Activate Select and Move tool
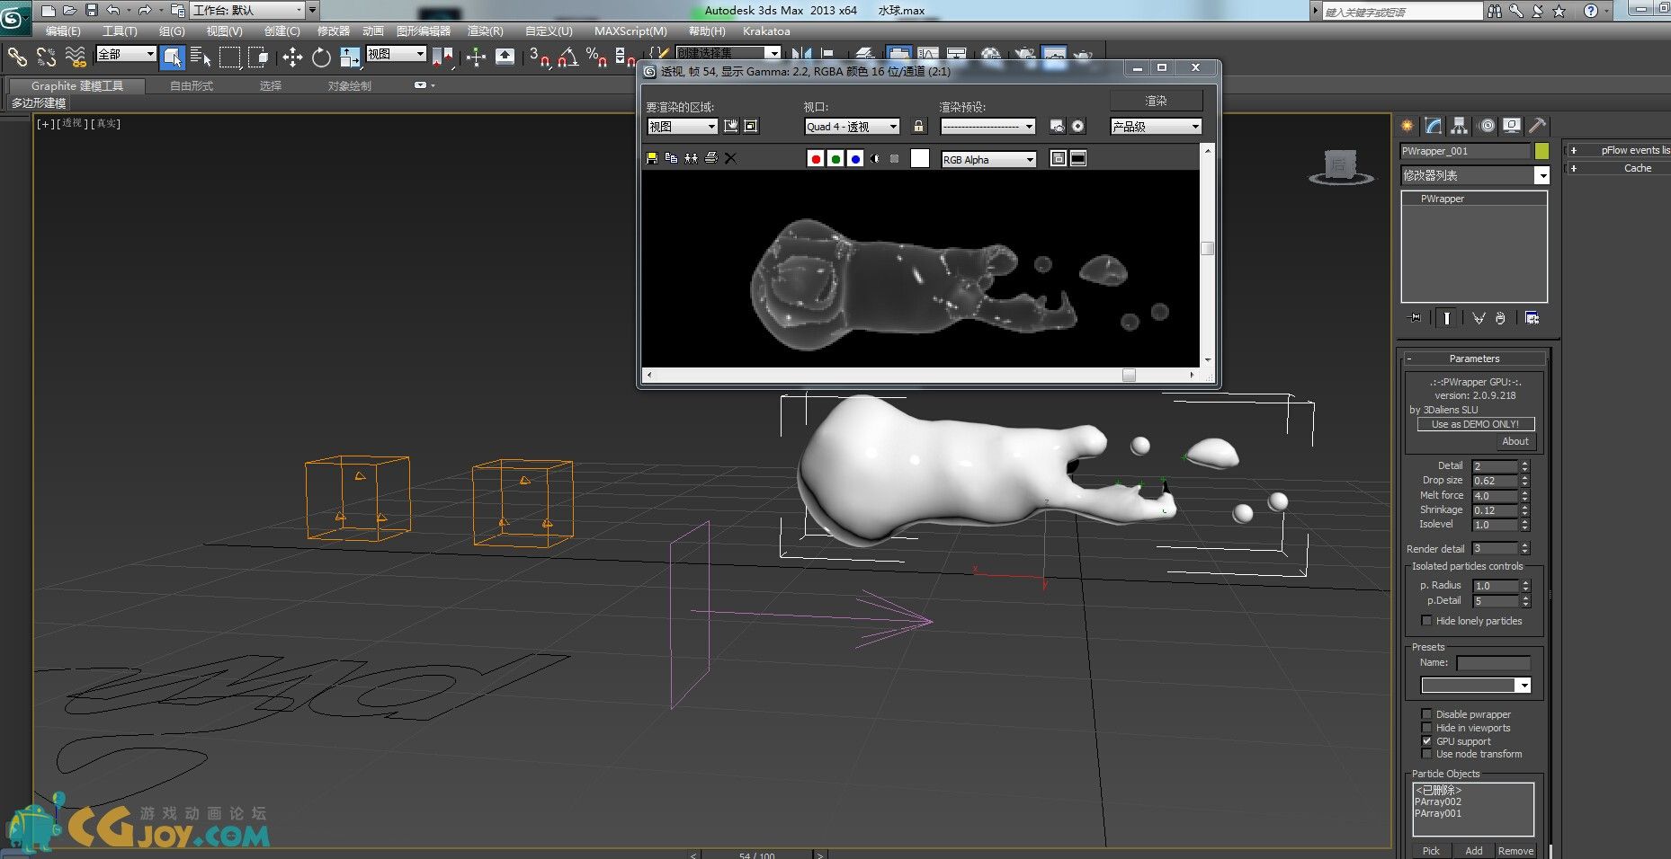The width and height of the screenshot is (1671, 859). click(292, 58)
